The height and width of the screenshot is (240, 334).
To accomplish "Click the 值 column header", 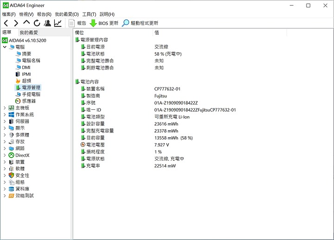I will pos(220,32).
